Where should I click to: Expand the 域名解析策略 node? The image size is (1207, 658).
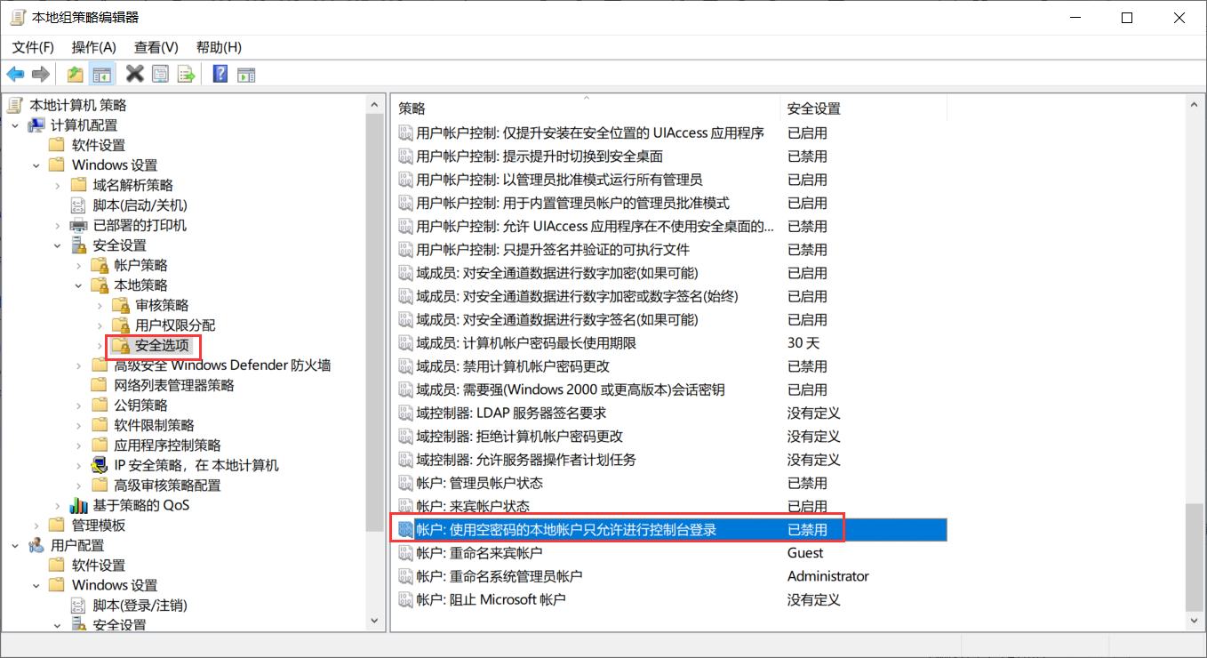click(x=58, y=185)
